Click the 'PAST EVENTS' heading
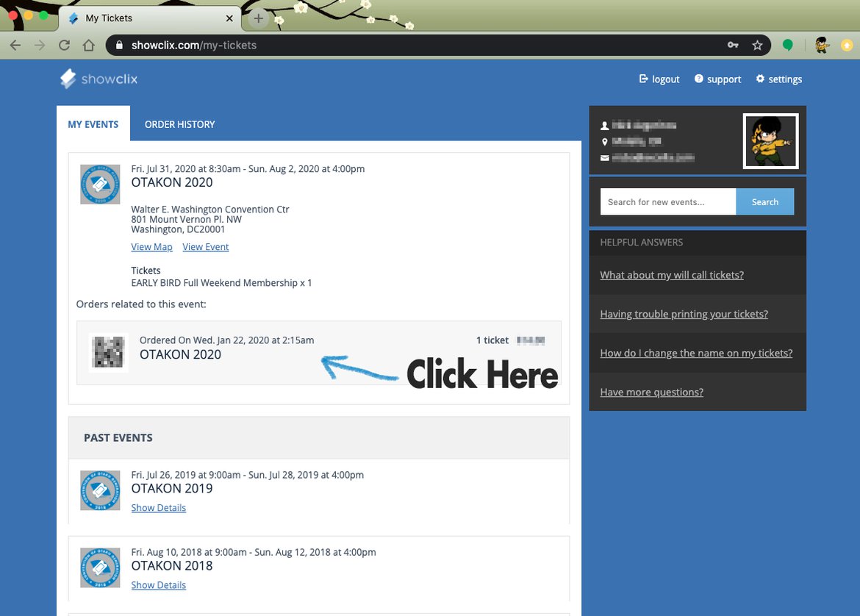860x616 pixels. [118, 437]
